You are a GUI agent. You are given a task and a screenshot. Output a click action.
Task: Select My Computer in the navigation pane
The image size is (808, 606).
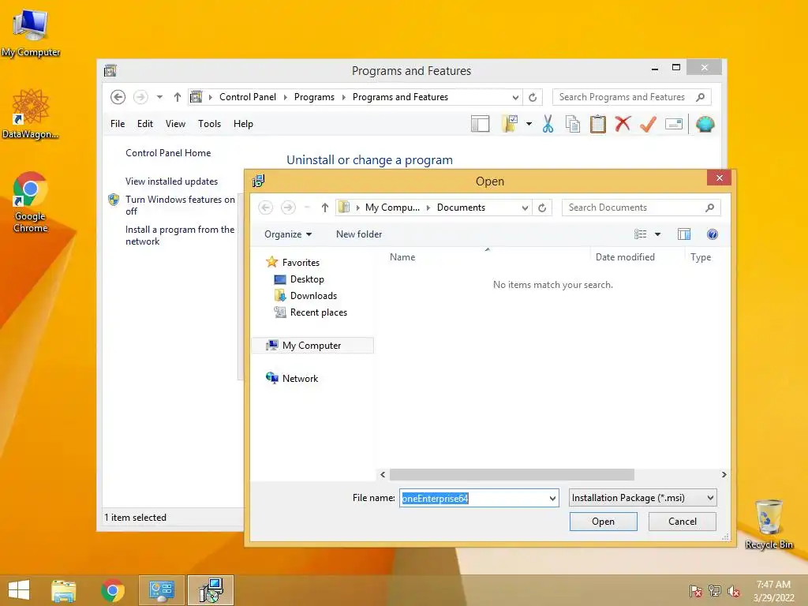point(312,346)
